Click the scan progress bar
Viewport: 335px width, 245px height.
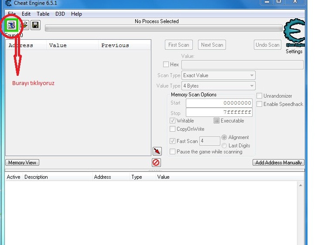click(x=164, y=28)
